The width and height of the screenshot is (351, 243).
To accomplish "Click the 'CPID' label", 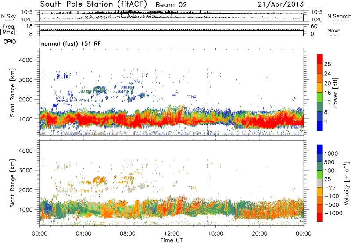I will [10, 42].
